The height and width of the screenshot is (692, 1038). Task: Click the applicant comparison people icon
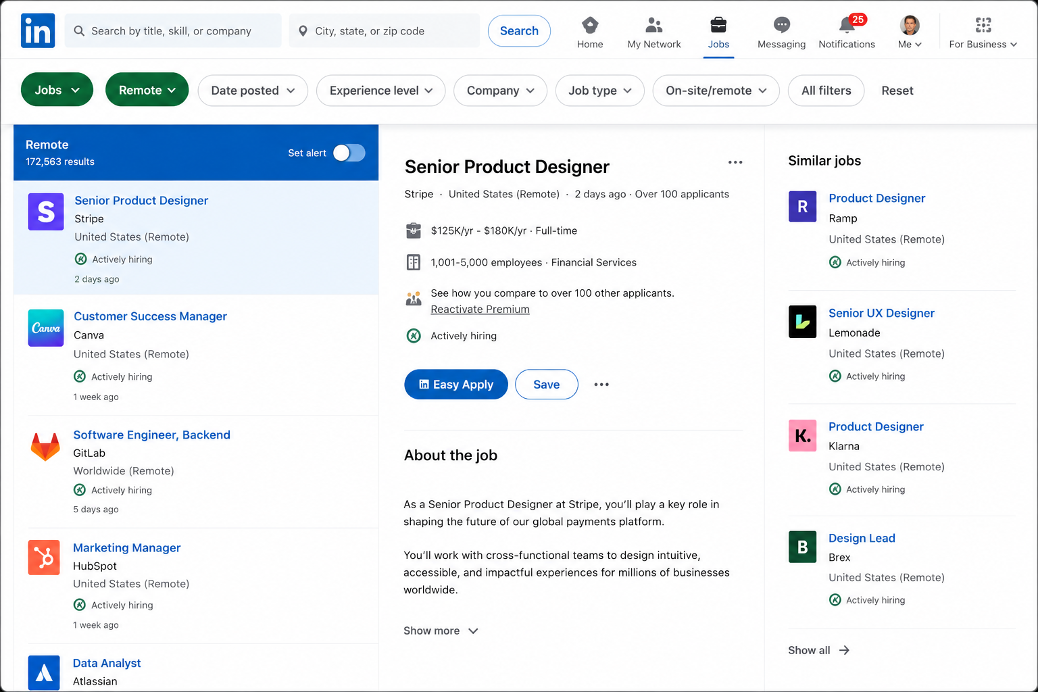pos(414,298)
